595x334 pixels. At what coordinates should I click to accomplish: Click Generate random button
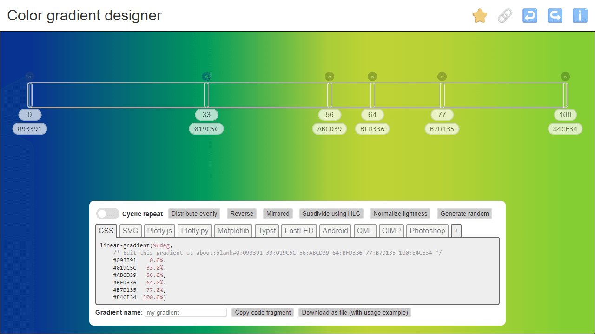465,213
